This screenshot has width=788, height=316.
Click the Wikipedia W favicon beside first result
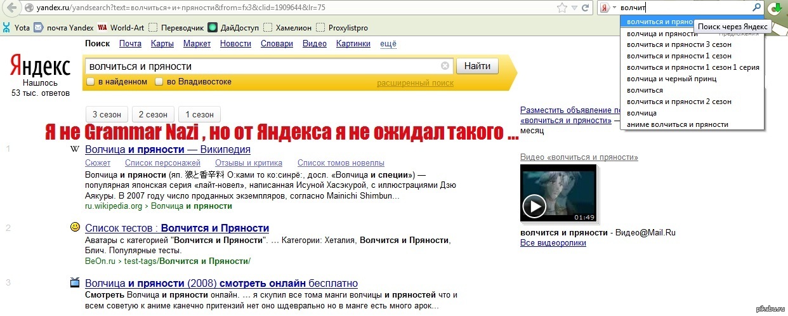[x=75, y=149]
